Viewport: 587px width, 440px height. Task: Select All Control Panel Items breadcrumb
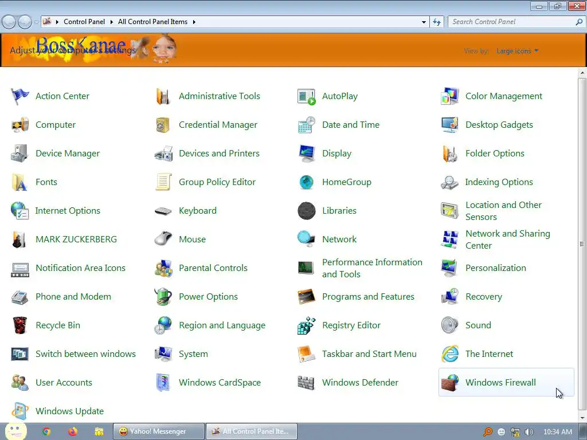152,22
